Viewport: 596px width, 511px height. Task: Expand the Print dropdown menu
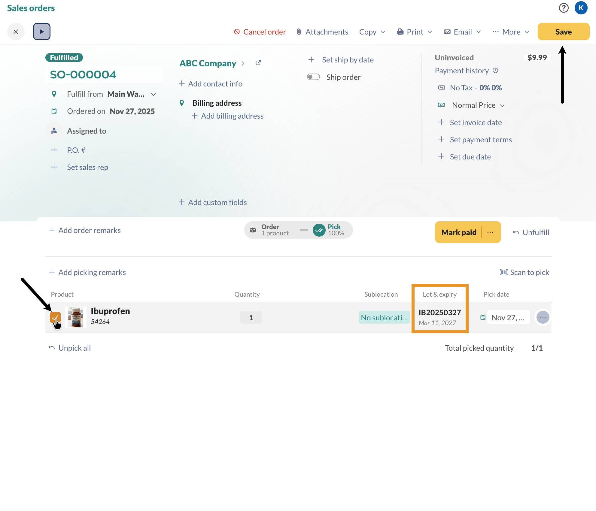click(x=415, y=32)
